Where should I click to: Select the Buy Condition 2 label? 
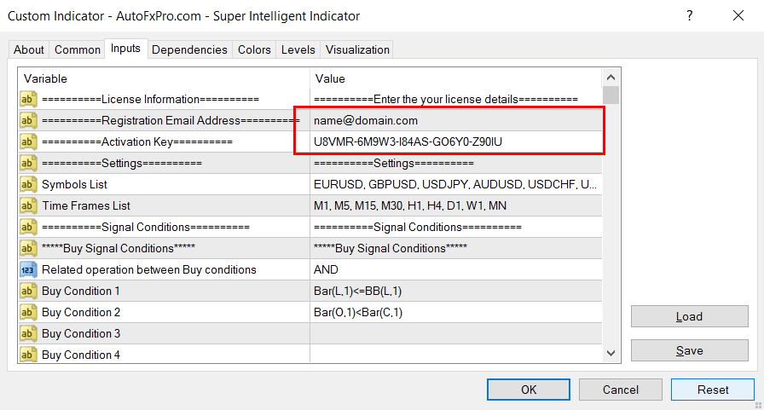click(81, 312)
